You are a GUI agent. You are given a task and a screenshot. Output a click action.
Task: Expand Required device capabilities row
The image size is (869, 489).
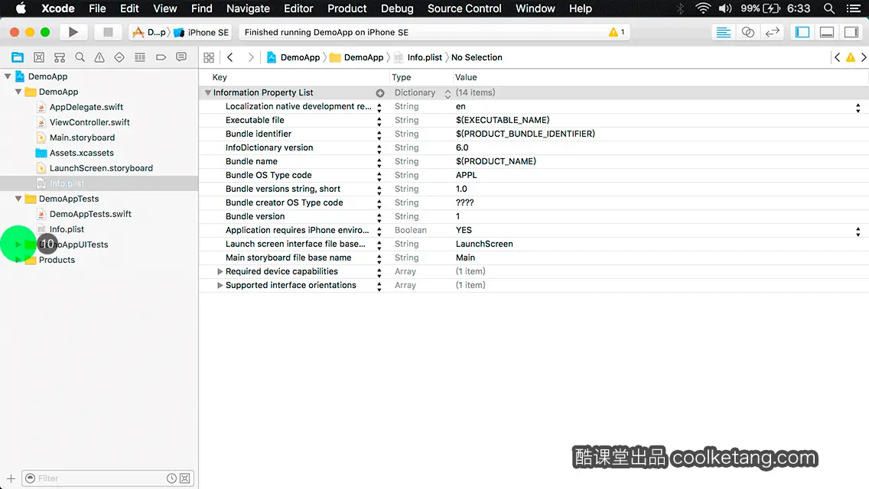220,271
